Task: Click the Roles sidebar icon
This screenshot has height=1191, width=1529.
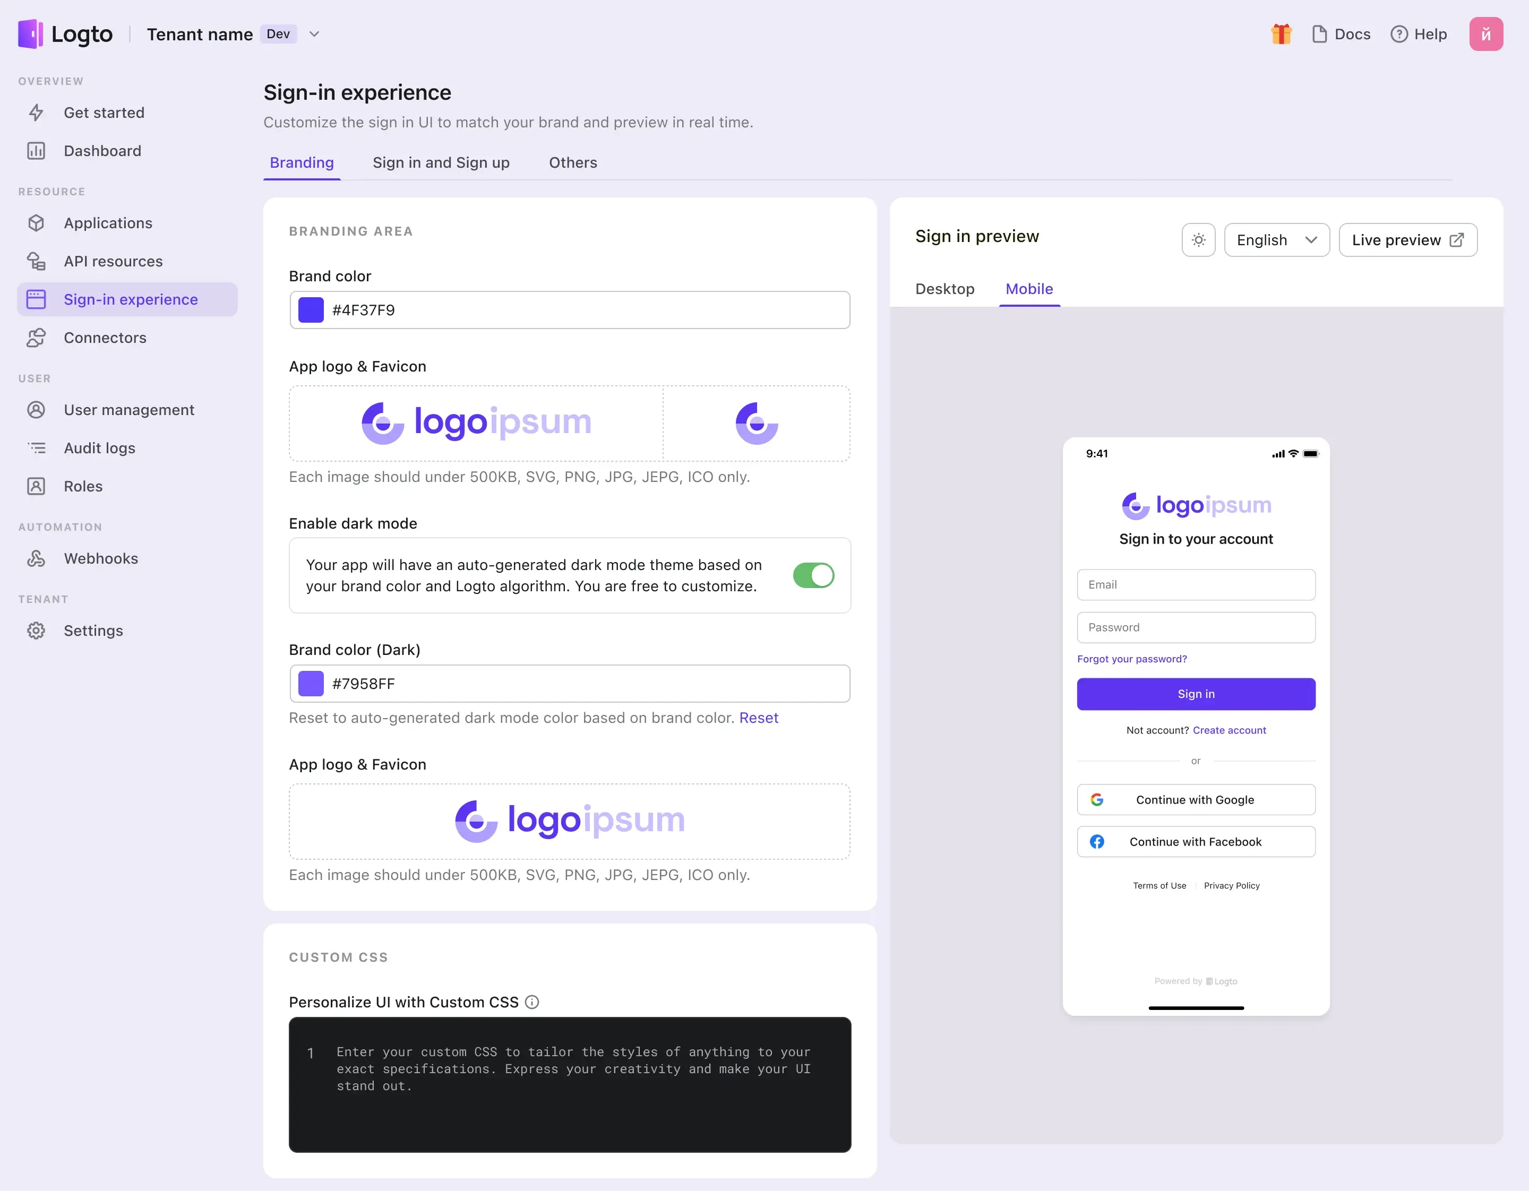Action: [x=36, y=485]
